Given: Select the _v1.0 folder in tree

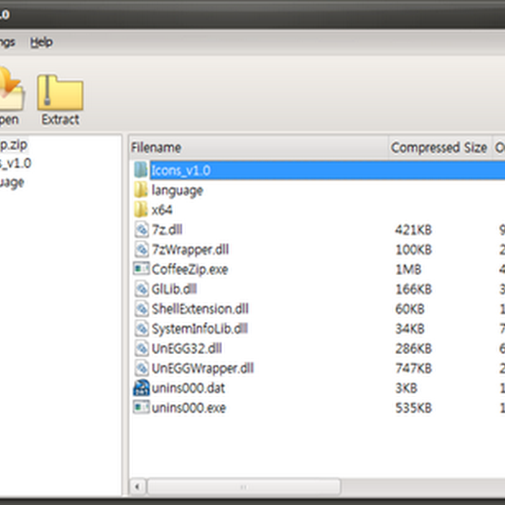Looking at the screenshot, I should click(x=15, y=163).
